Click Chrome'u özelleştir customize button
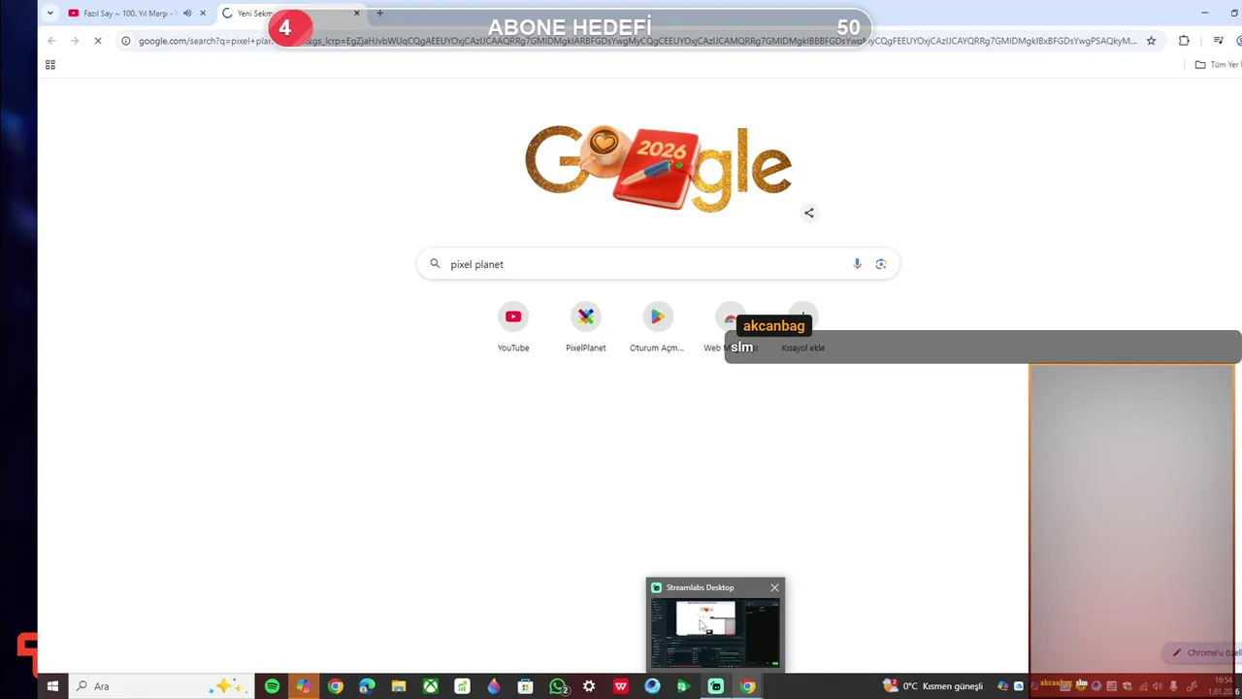 click(1203, 652)
